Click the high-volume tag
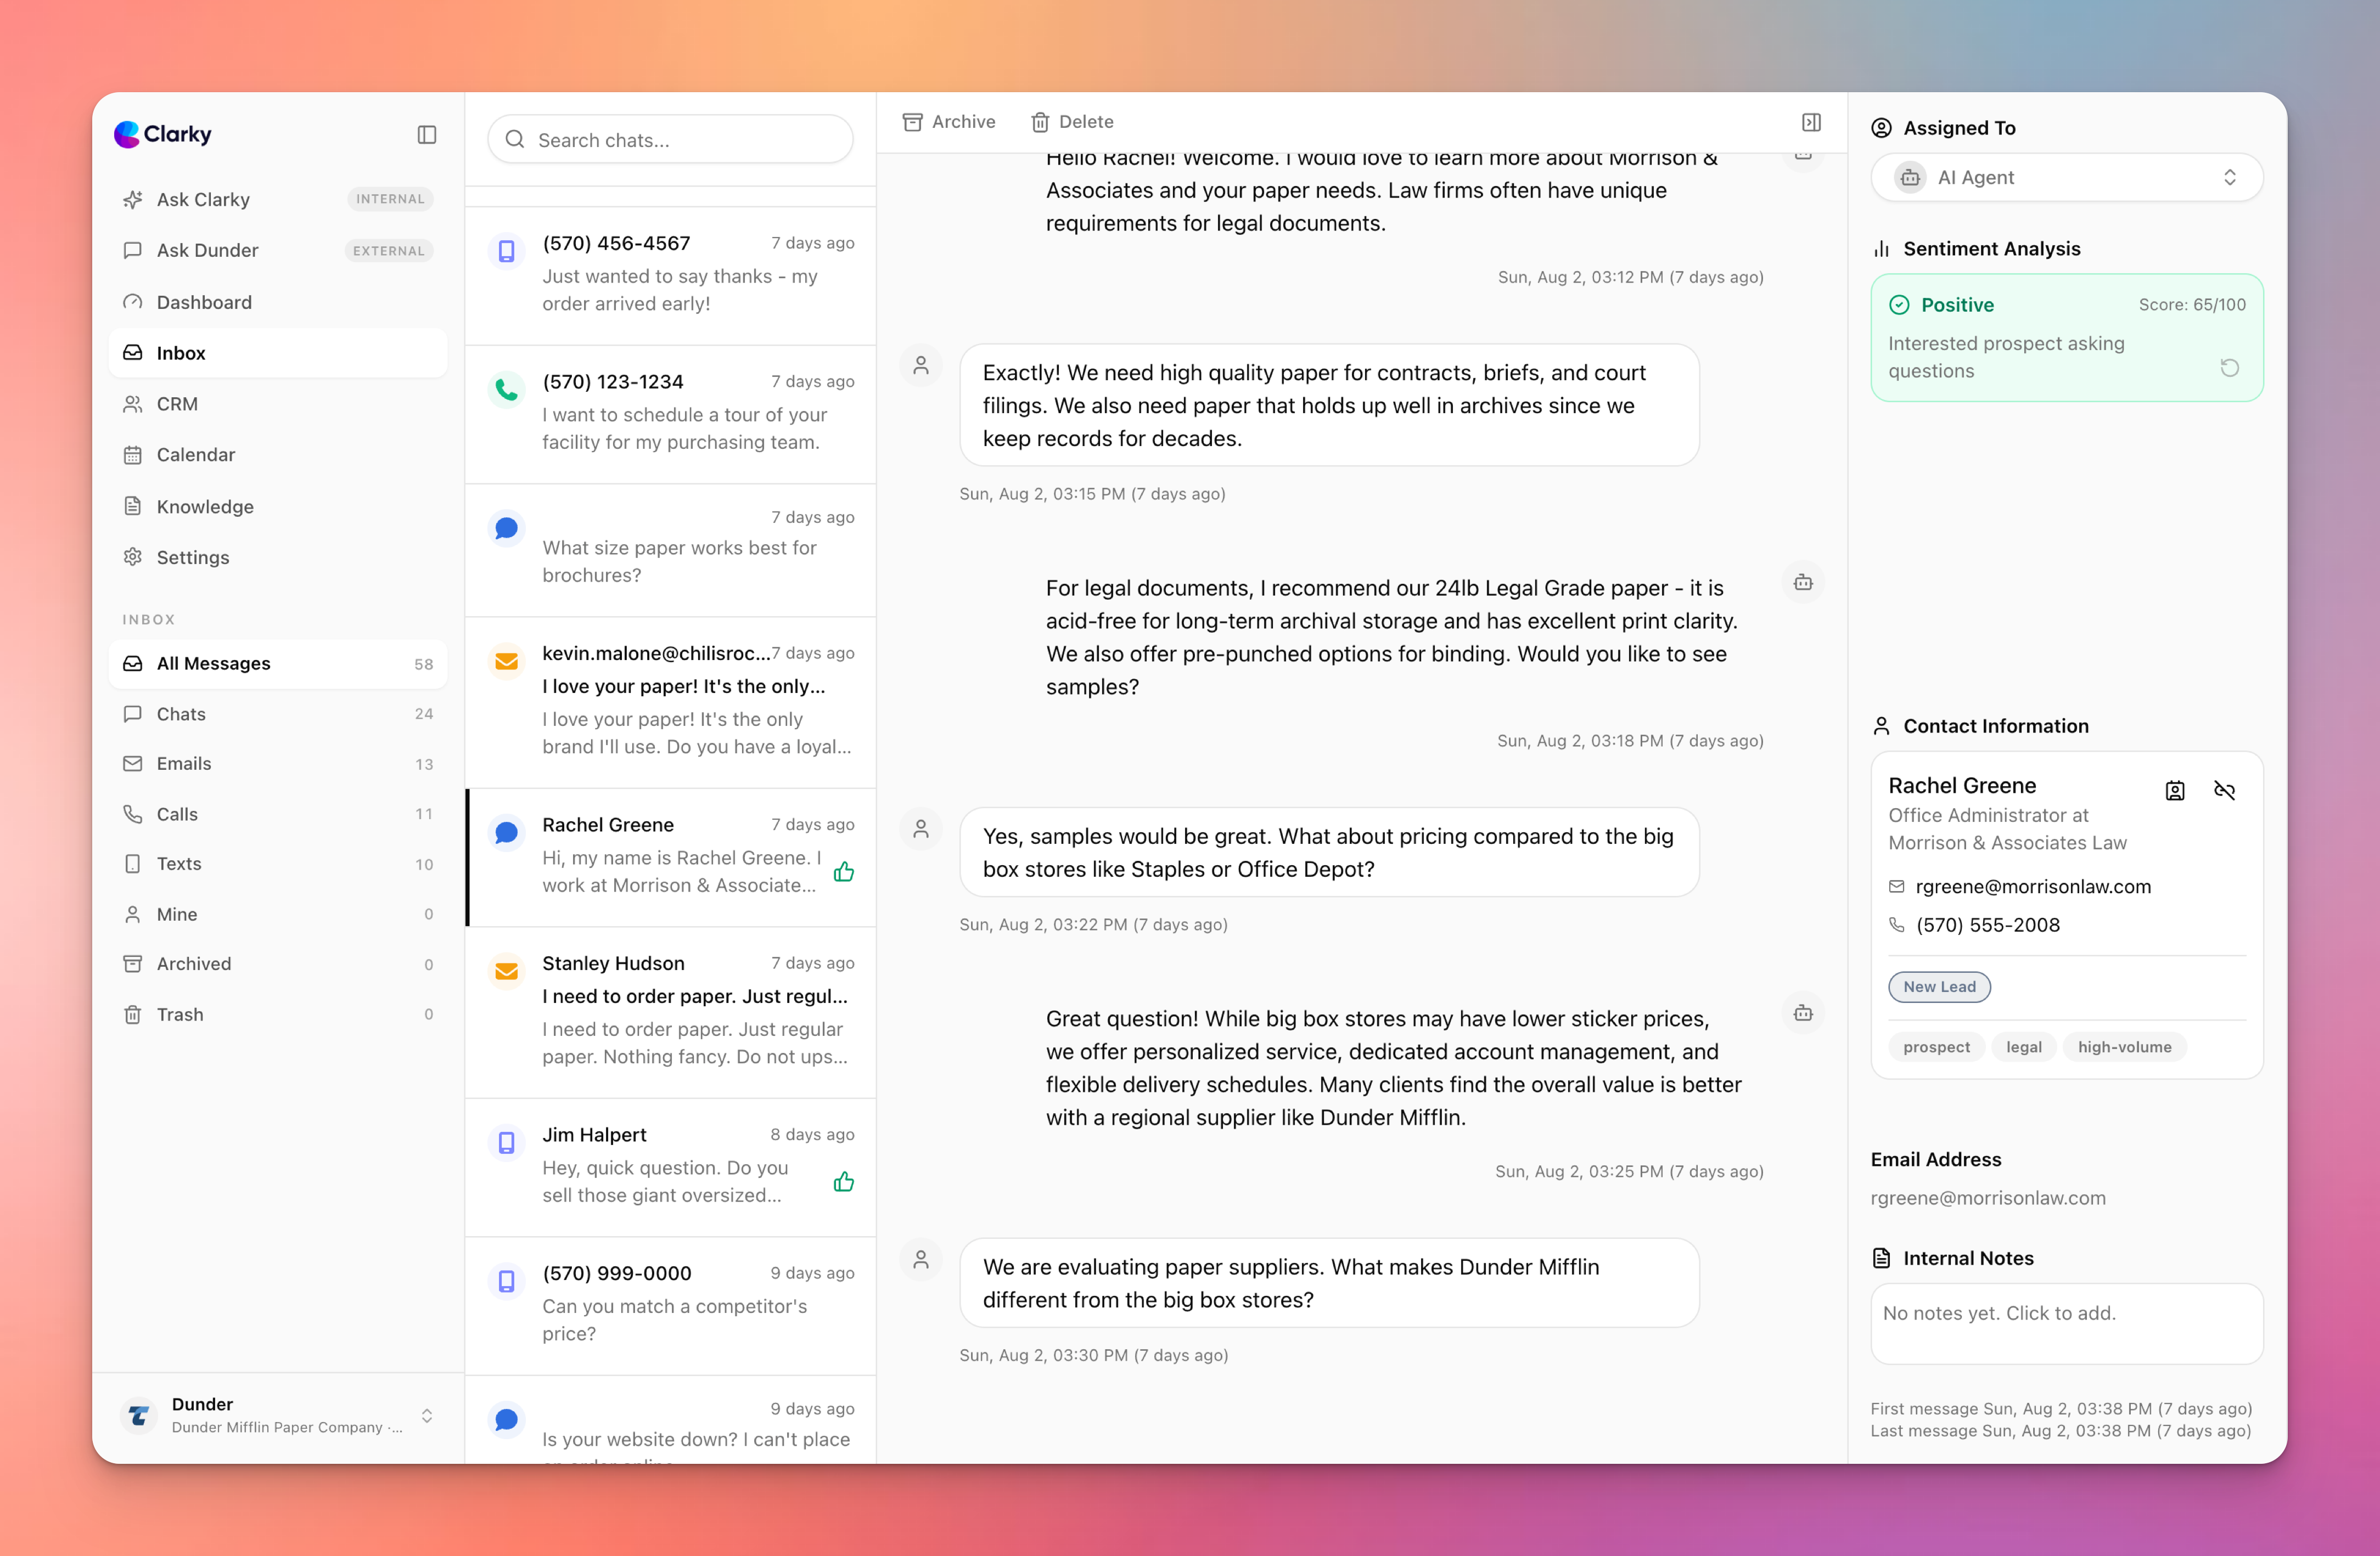Image resolution: width=2380 pixels, height=1556 pixels. click(2124, 1046)
